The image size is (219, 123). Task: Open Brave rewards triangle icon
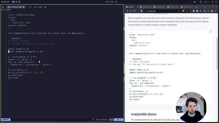(187, 11)
